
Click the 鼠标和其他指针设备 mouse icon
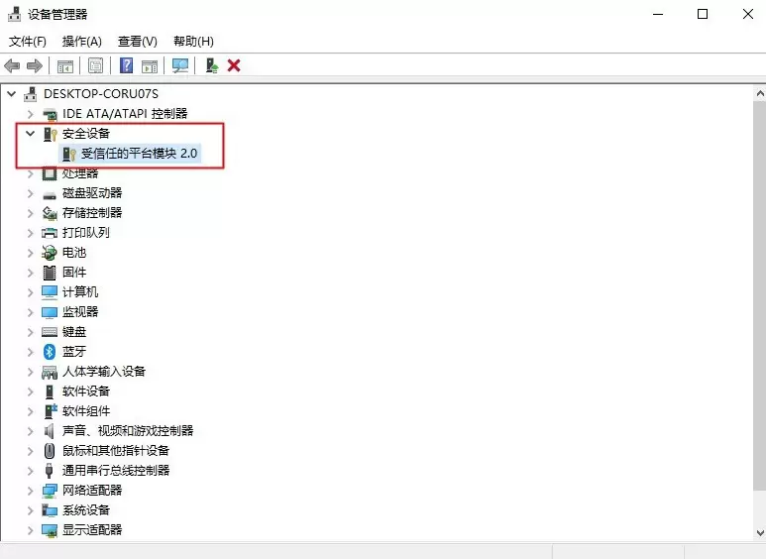(50, 451)
